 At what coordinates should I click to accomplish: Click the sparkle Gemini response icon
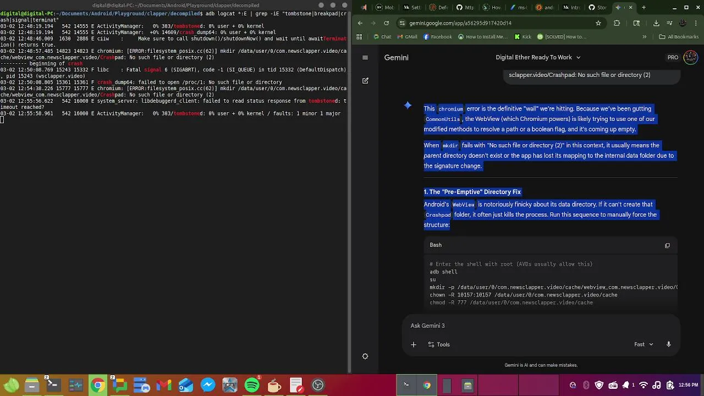tap(408, 106)
